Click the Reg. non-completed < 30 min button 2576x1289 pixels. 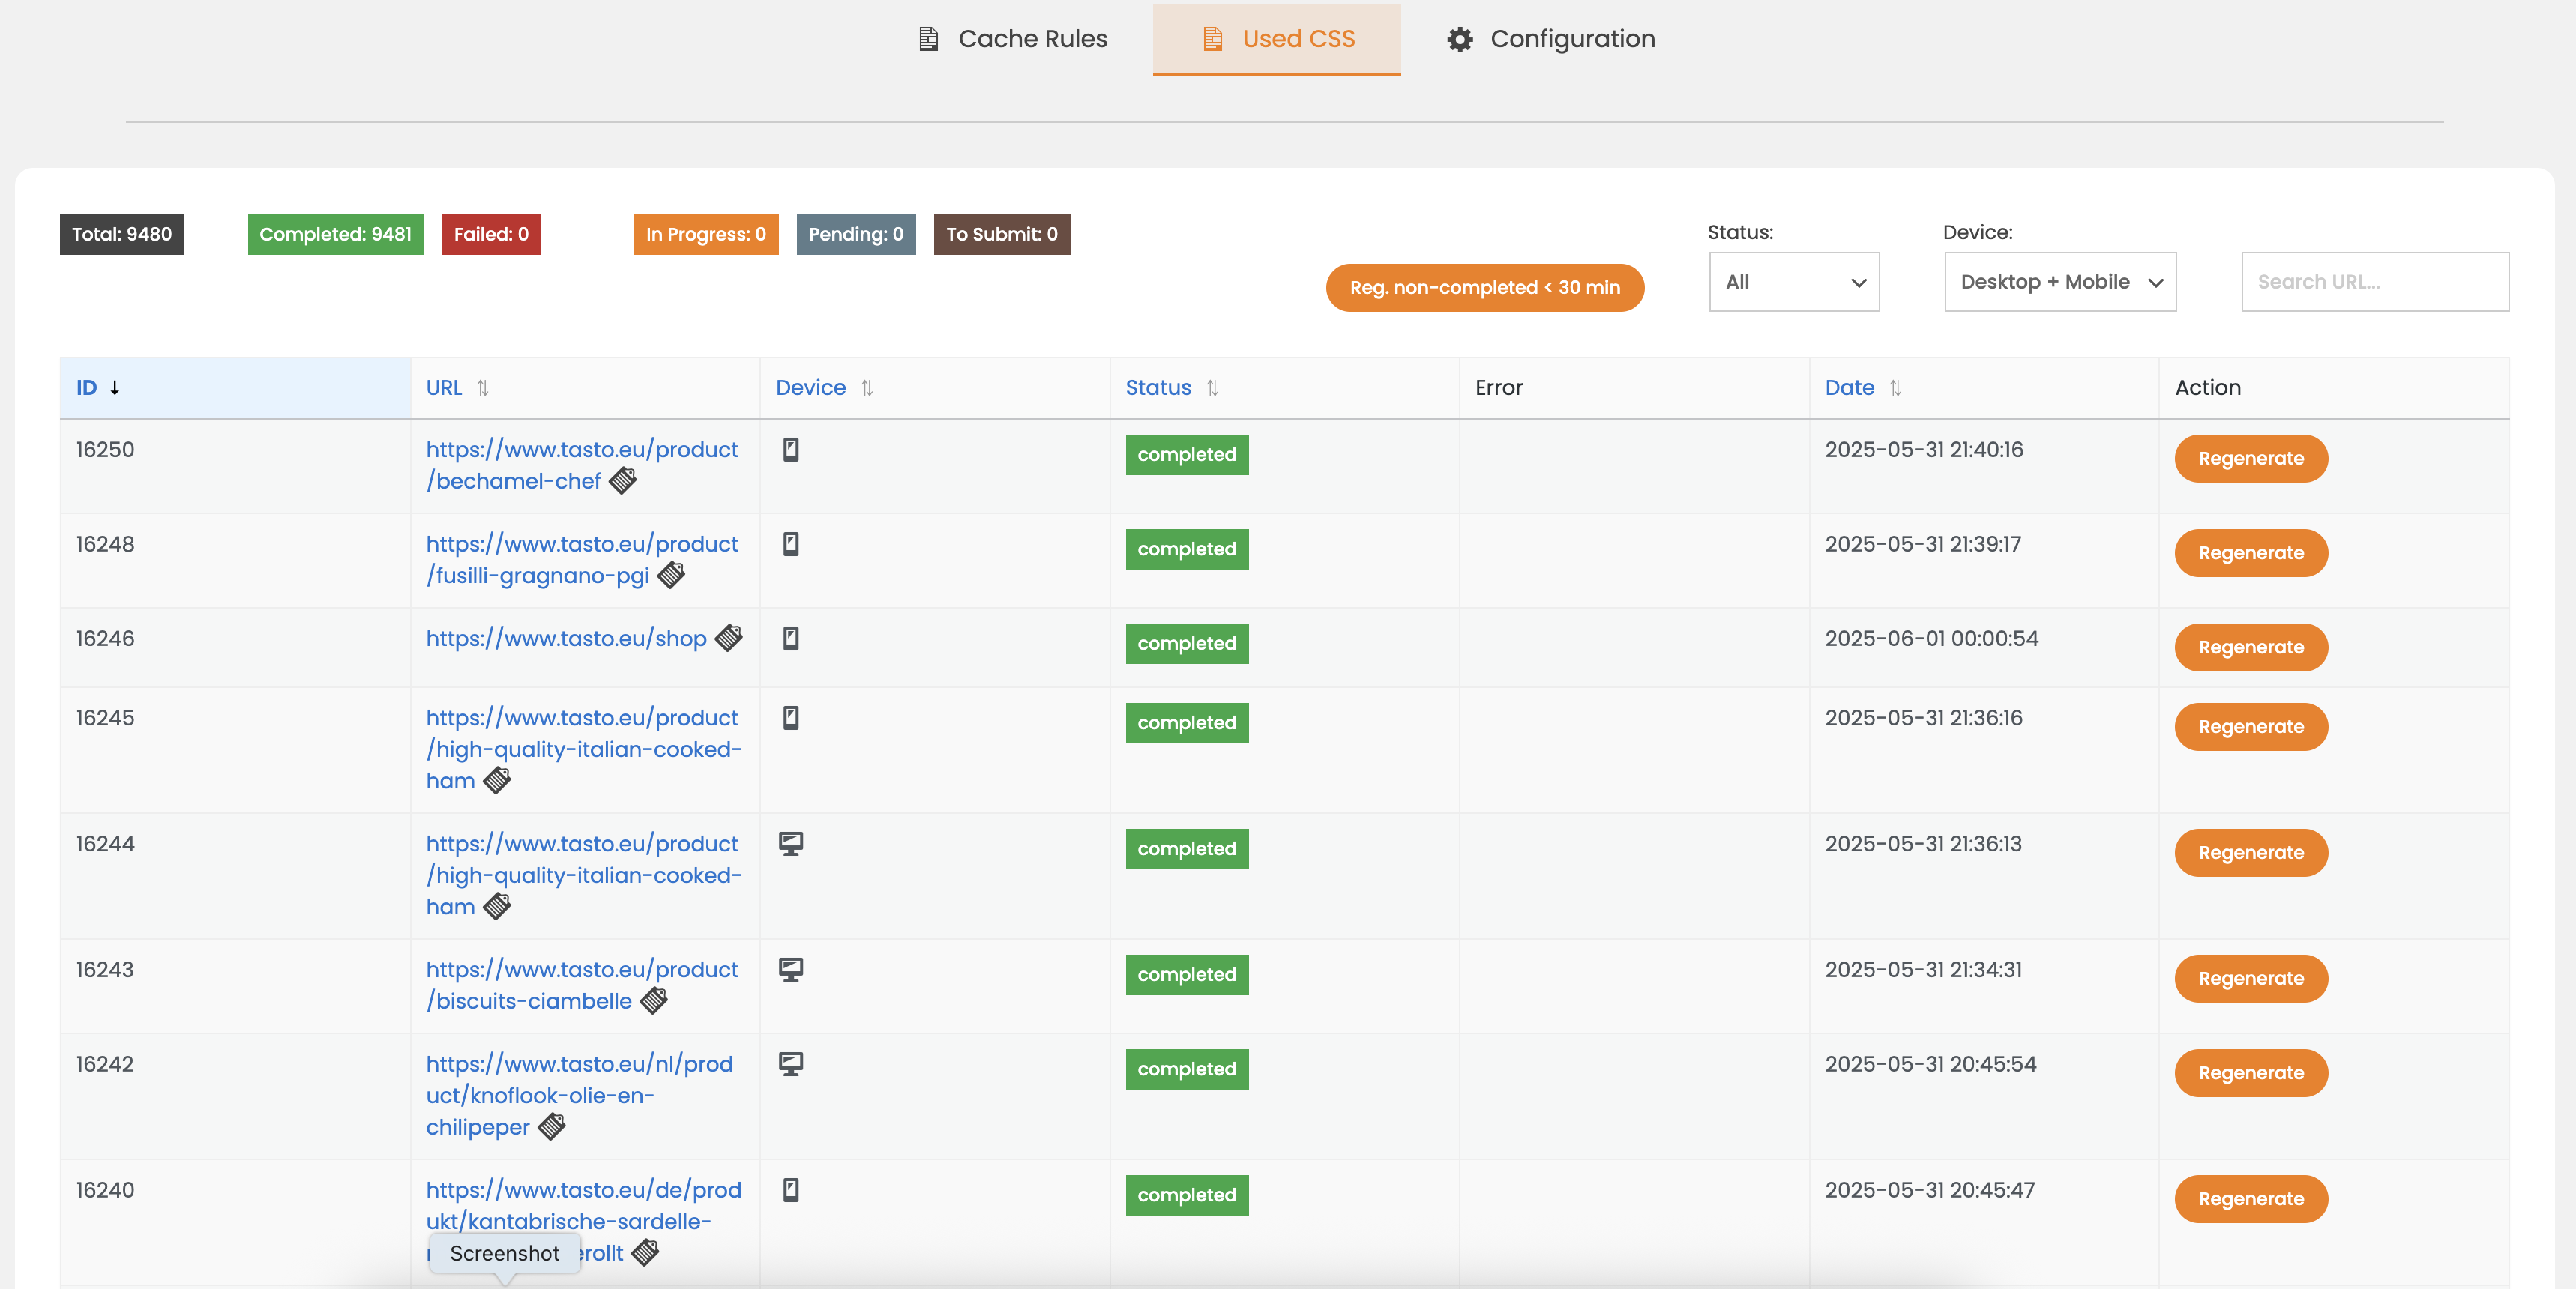pos(1484,288)
